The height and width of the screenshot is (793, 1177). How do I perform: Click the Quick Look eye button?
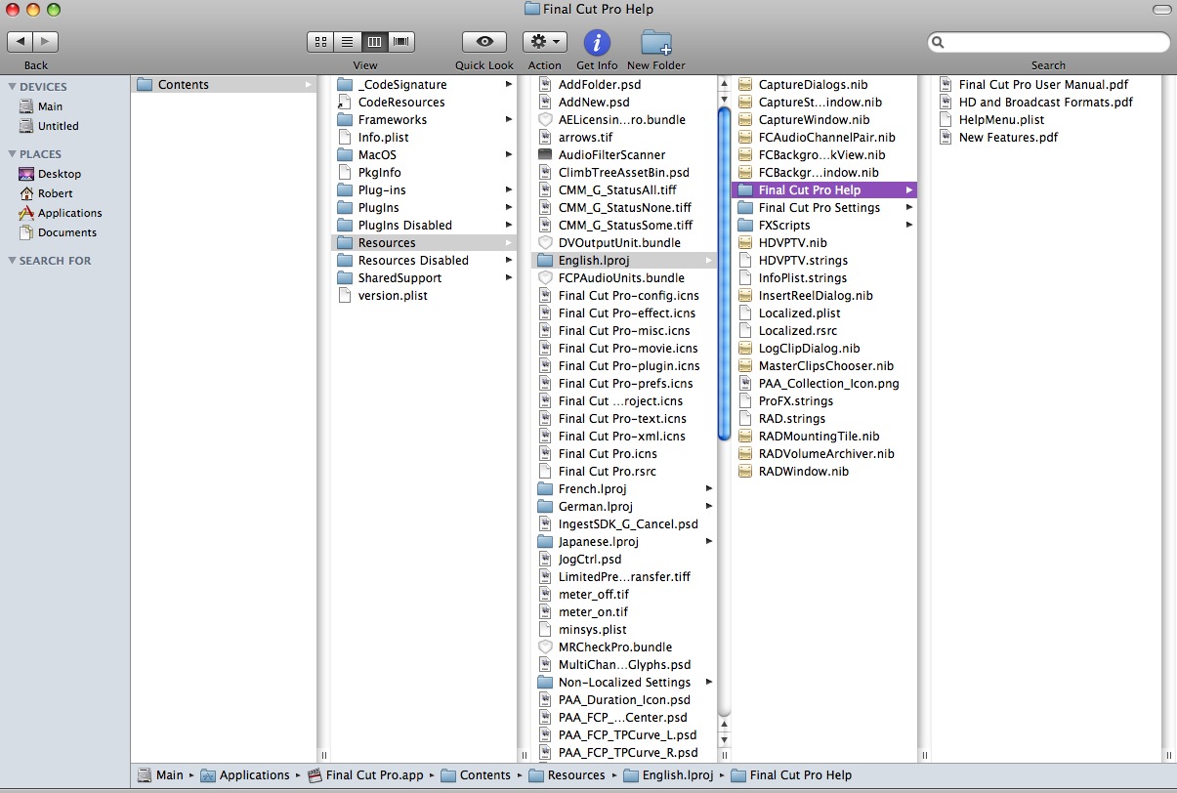tap(484, 42)
